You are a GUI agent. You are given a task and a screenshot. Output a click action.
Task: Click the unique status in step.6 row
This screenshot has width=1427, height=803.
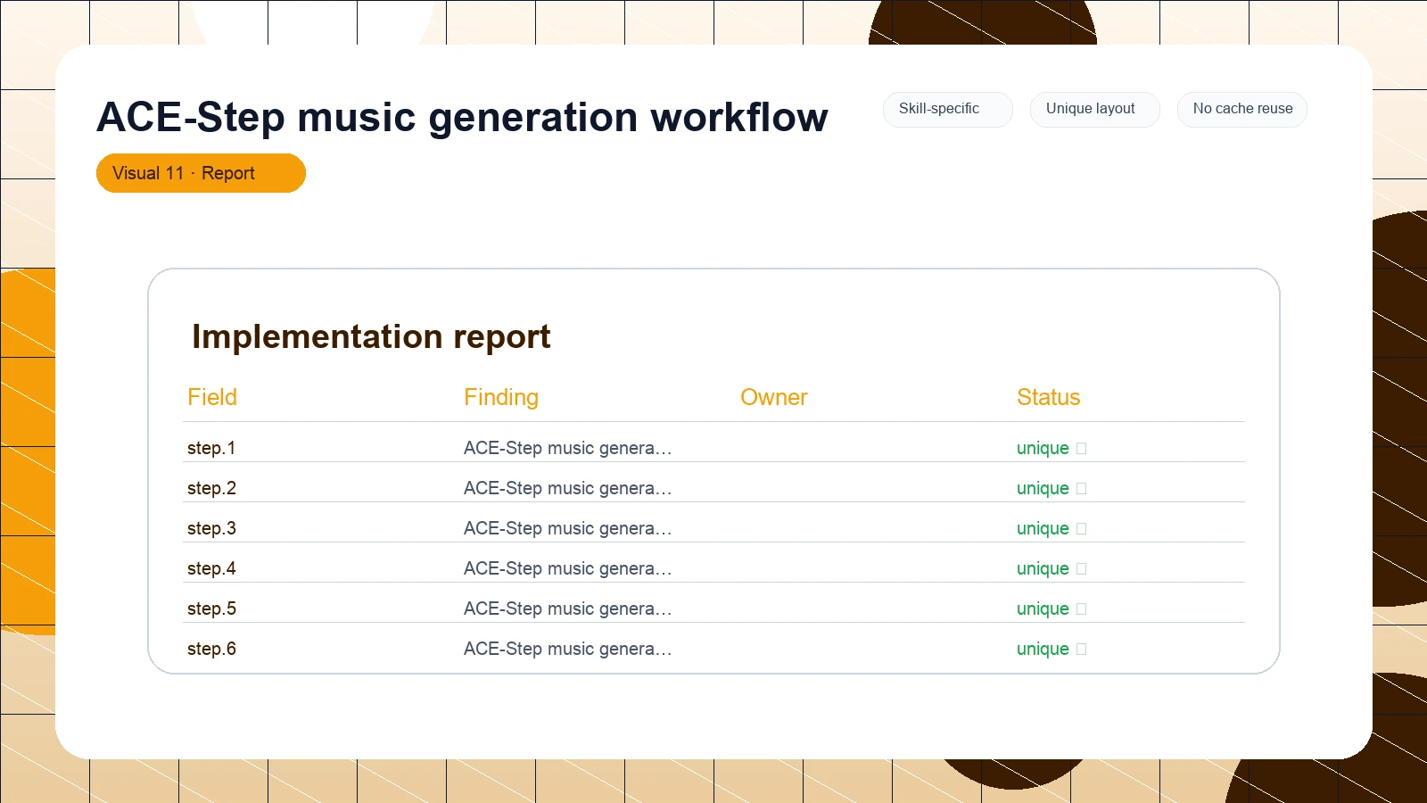pyautogui.click(x=1043, y=649)
